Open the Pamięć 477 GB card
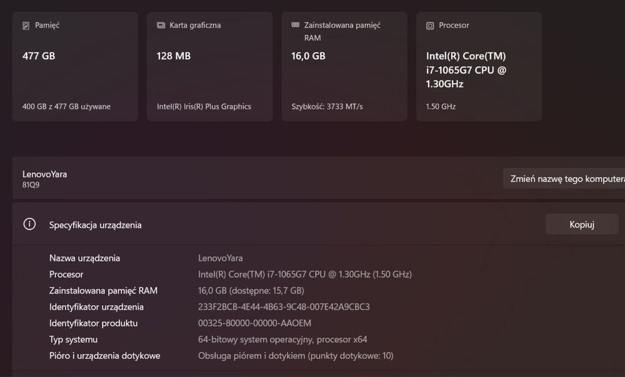 point(75,66)
